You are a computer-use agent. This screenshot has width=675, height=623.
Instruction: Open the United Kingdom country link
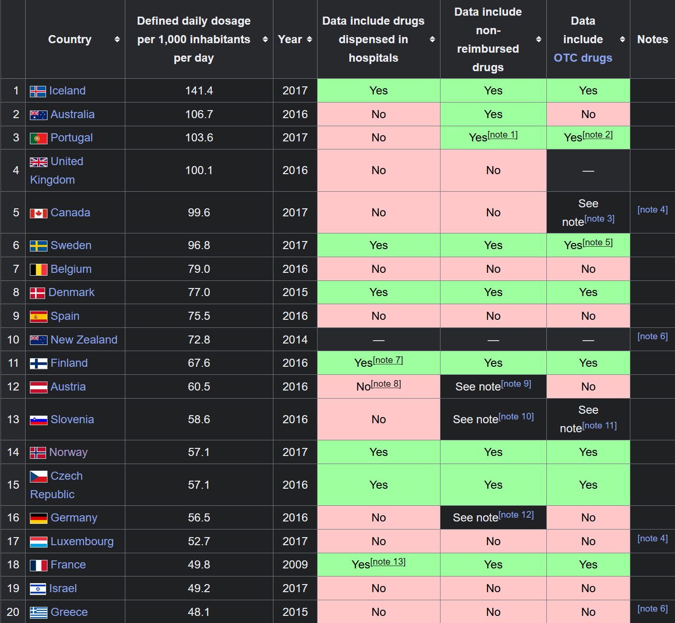point(56,171)
